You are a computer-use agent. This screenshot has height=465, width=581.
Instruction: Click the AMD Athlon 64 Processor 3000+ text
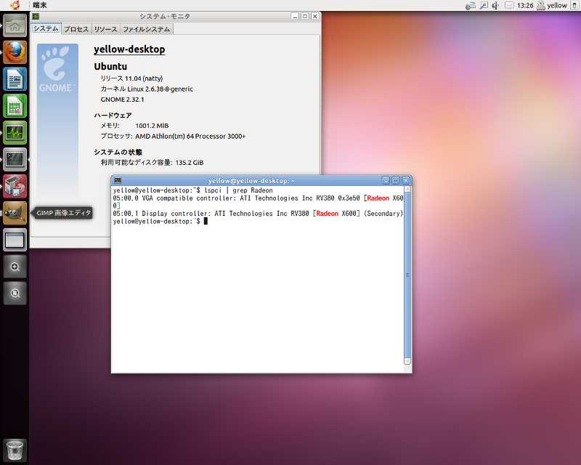[x=190, y=136]
